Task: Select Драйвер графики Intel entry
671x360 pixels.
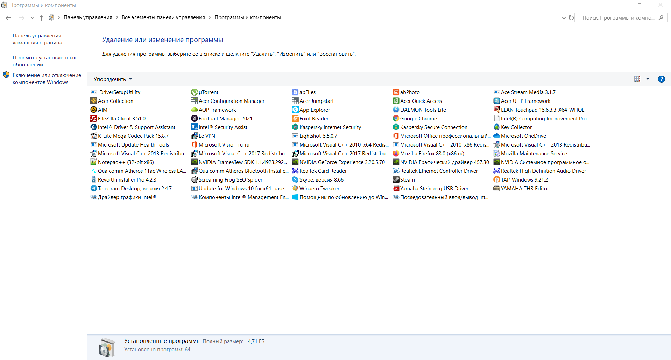Action: point(123,197)
